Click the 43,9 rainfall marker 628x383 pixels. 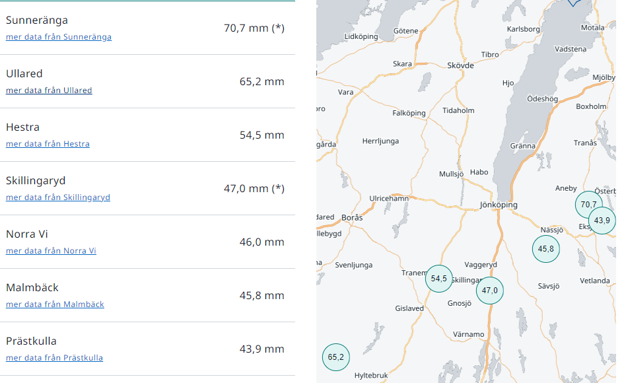602,221
